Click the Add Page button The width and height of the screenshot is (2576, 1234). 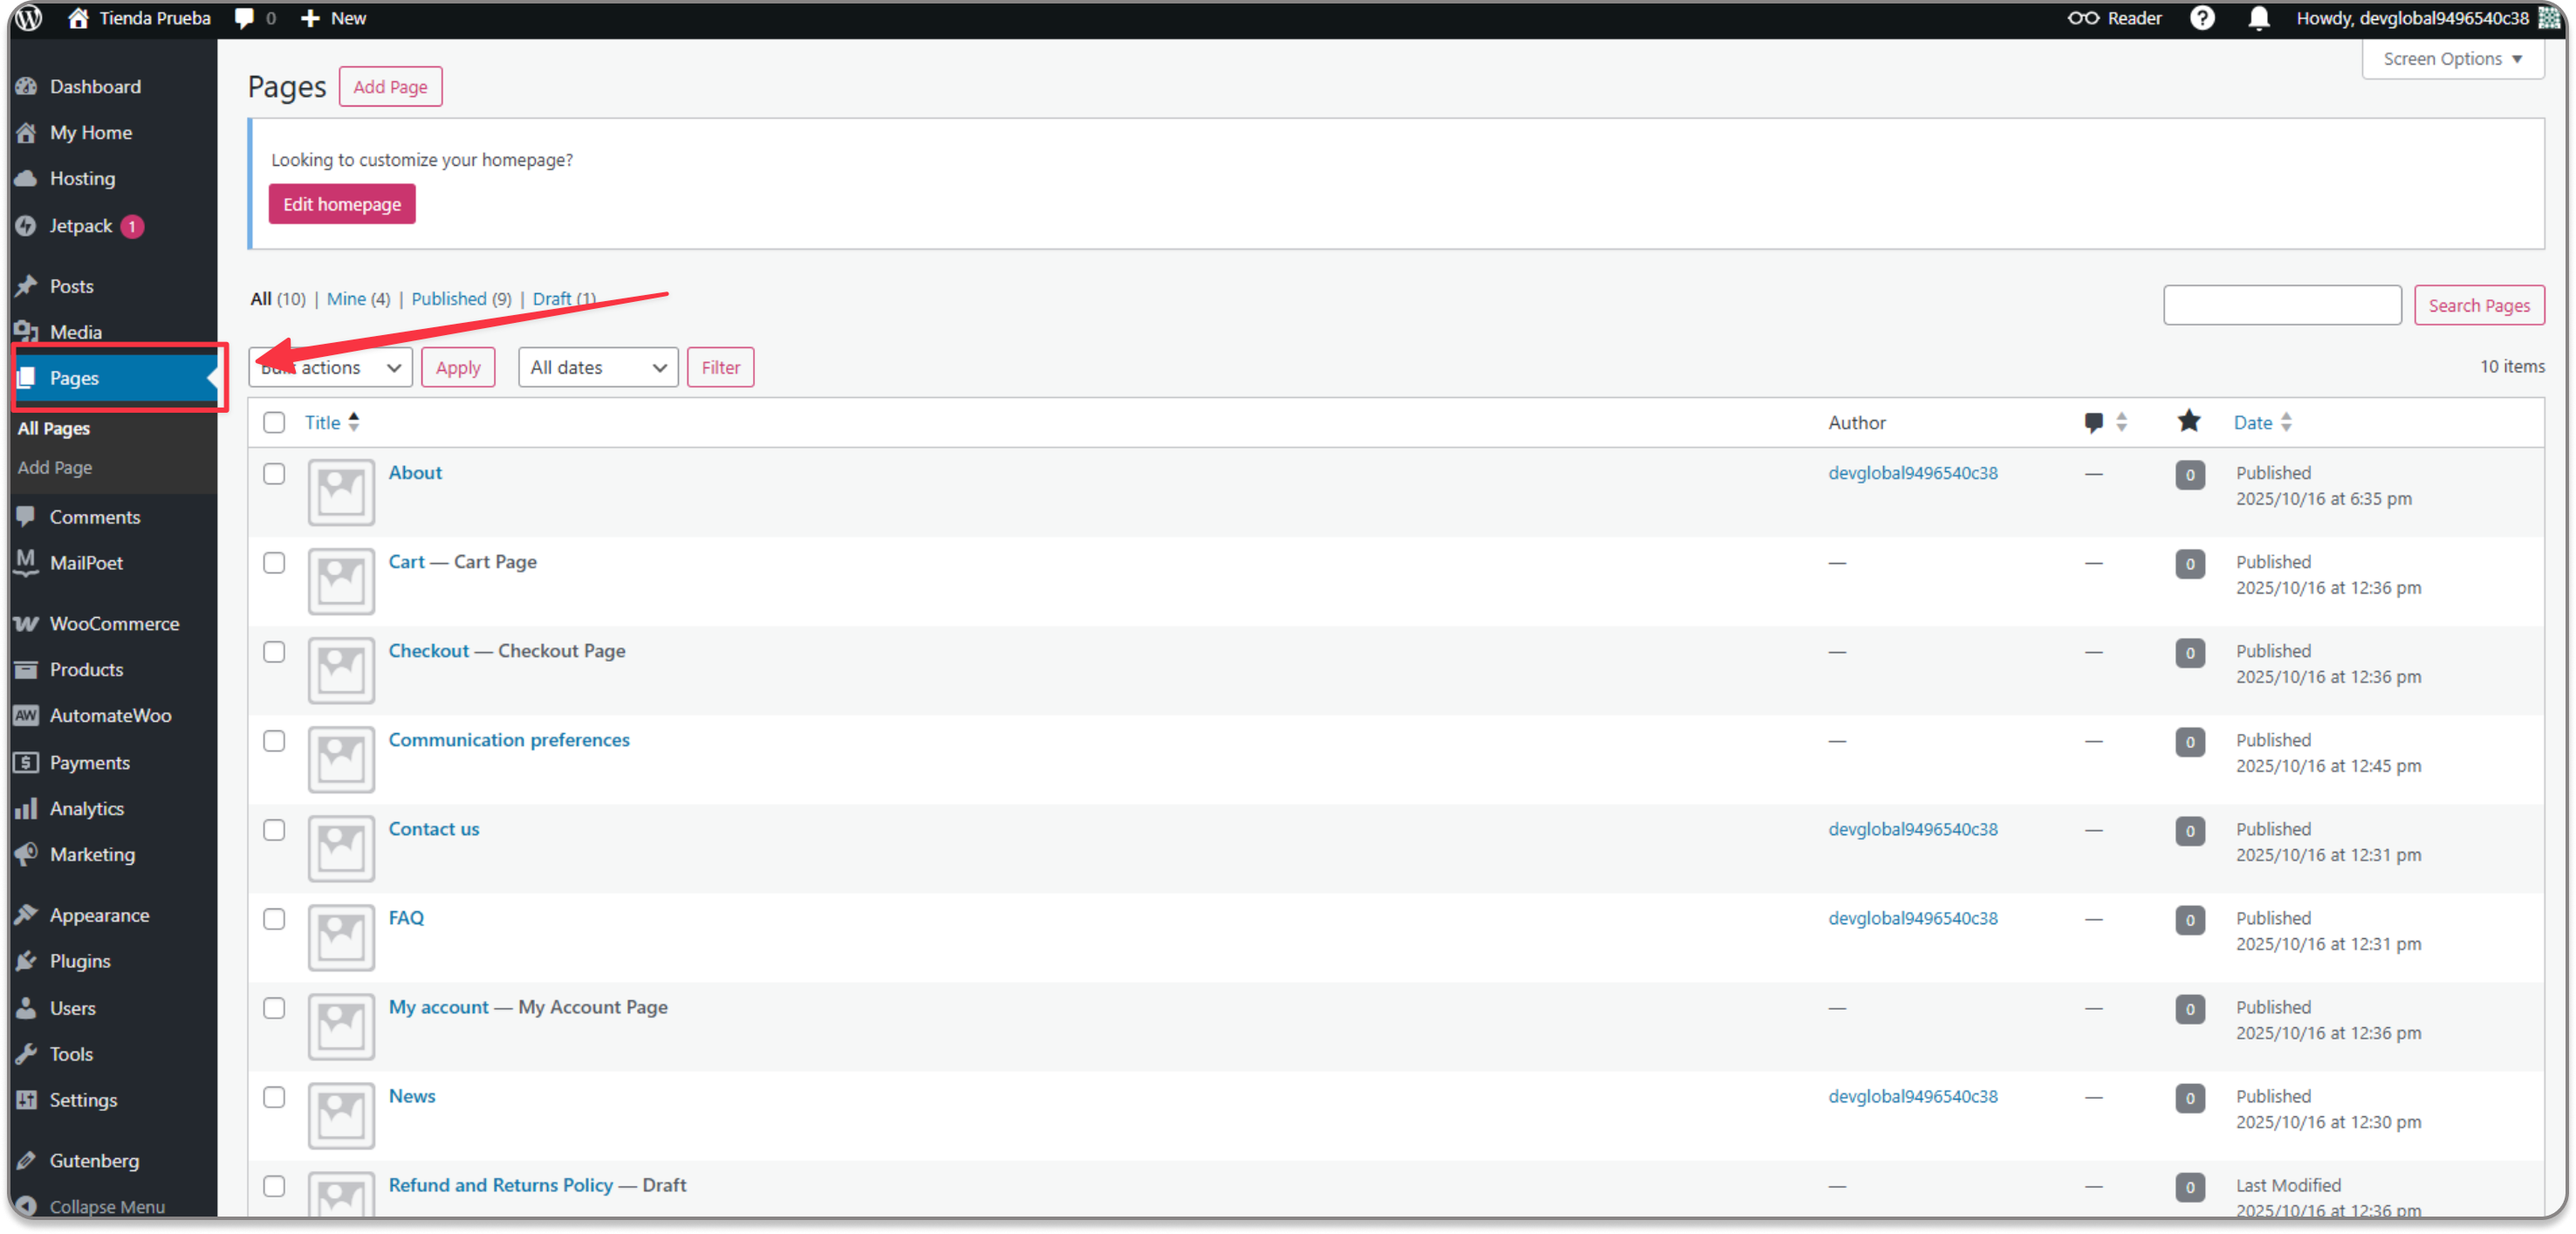pos(390,86)
